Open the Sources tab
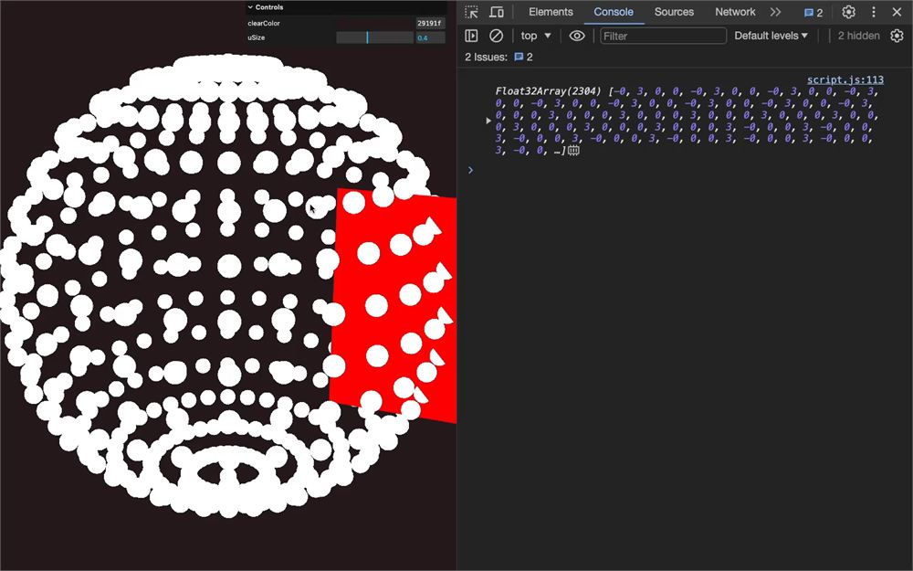913x571 pixels. click(x=674, y=12)
